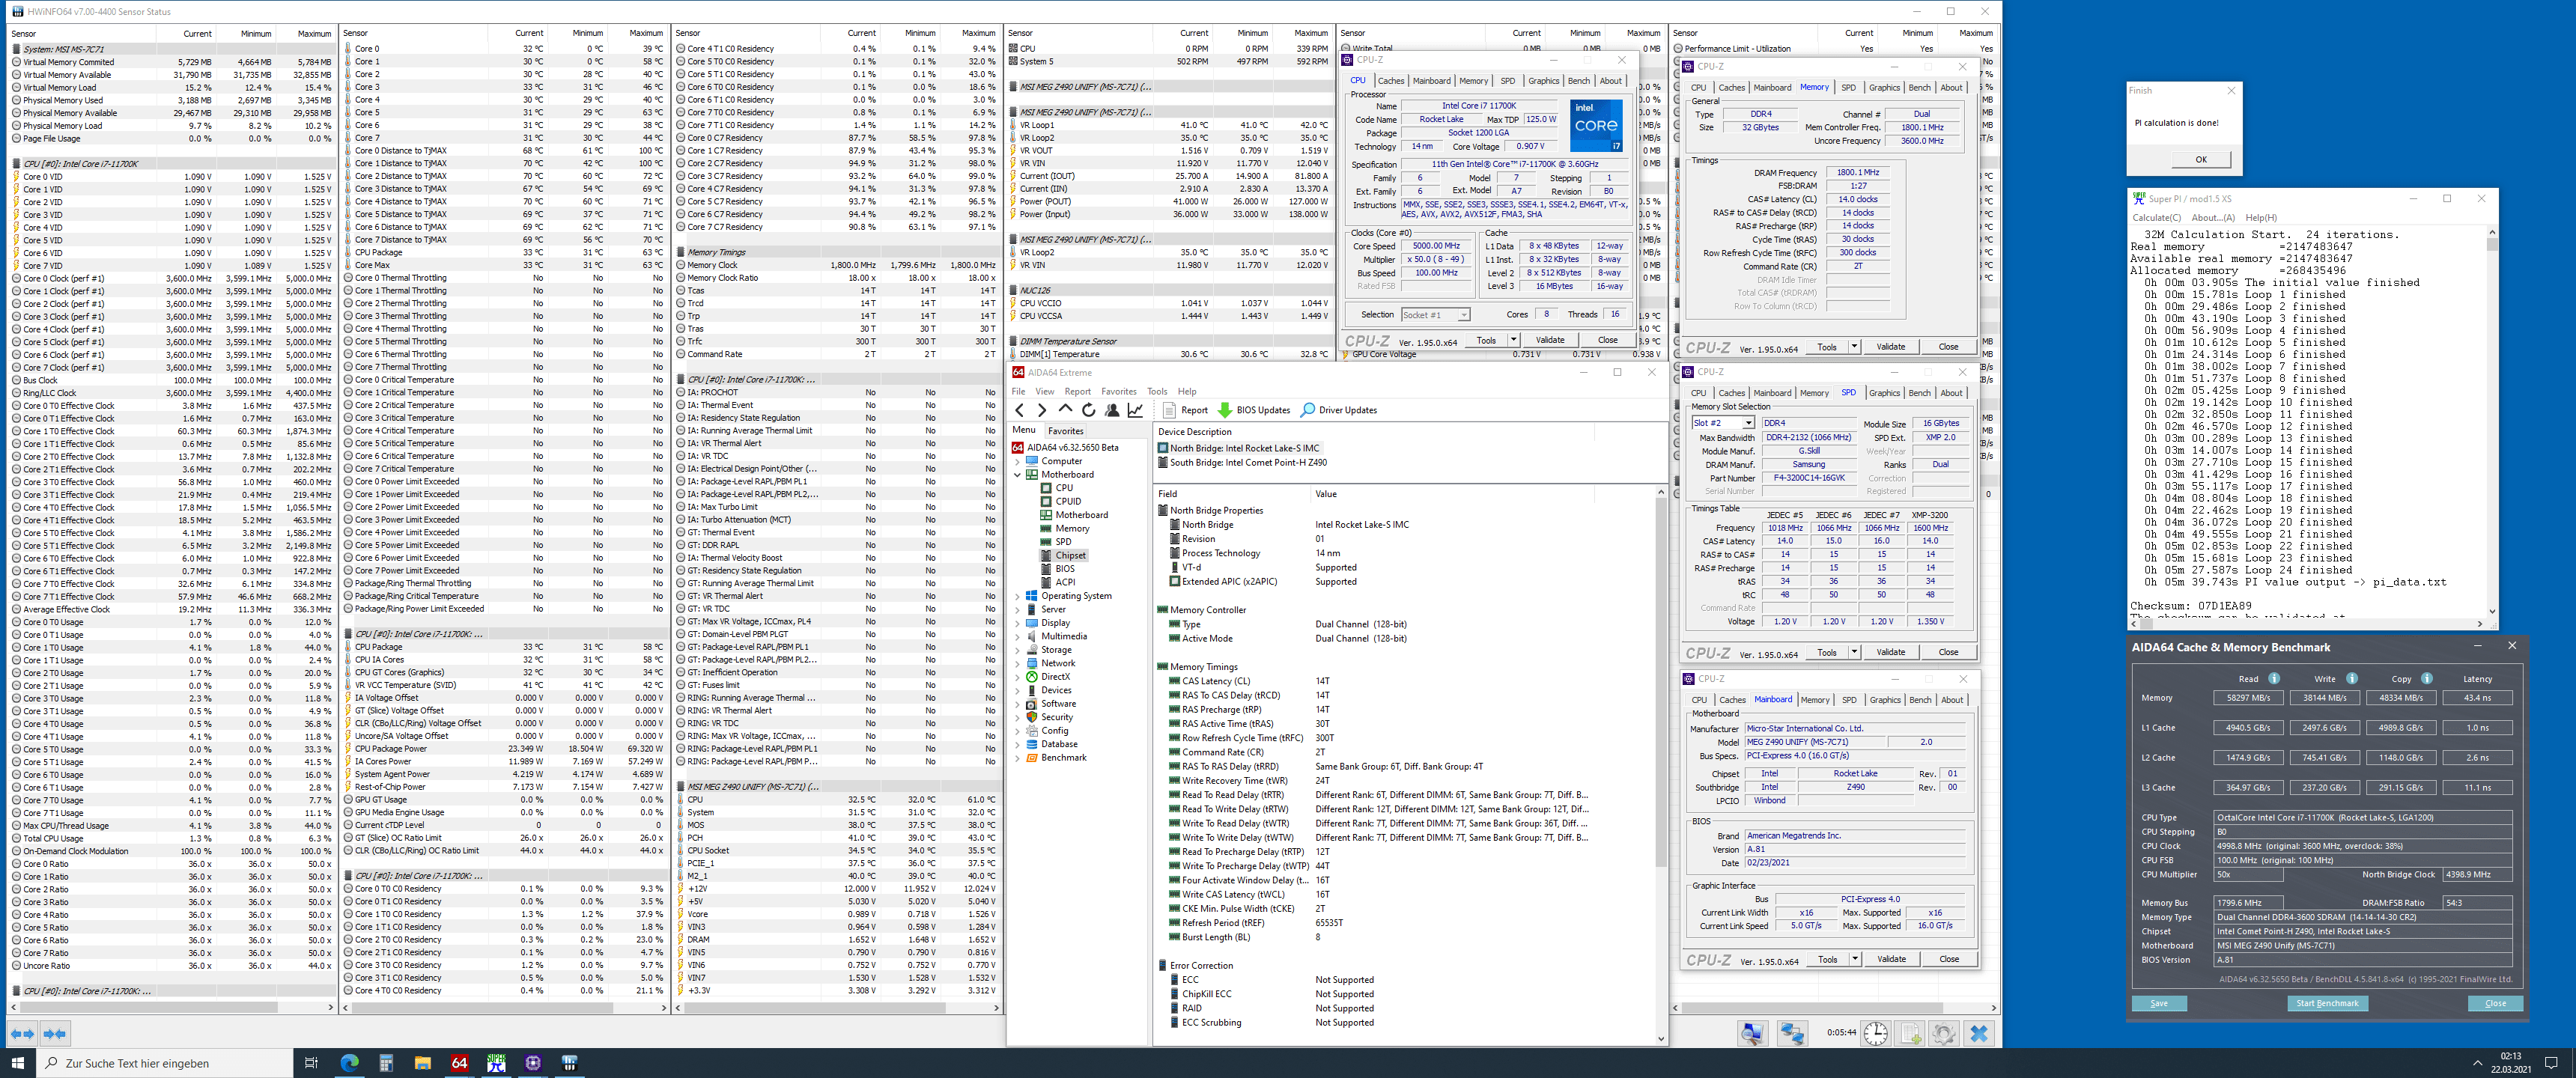The image size is (2576, 1078).
Task: Open AIDA64 Tools menu
Action: (x=1157, y=392)
